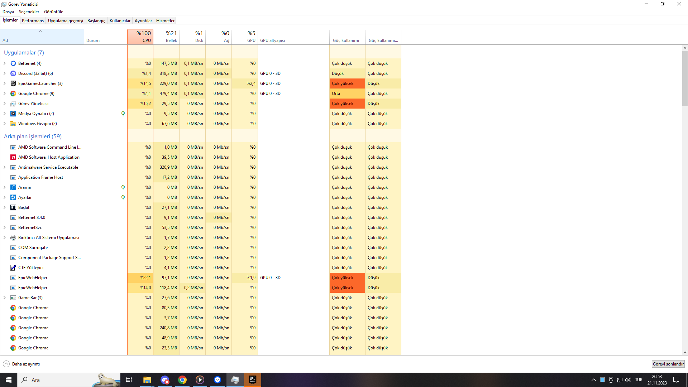Click the Windows Gezgini folder icon
This screenshot has height=387, width=688.
click(13, 124)
